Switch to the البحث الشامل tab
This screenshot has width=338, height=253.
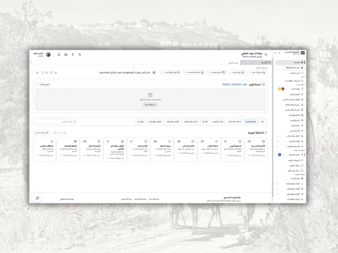click(x=224, y=63)
